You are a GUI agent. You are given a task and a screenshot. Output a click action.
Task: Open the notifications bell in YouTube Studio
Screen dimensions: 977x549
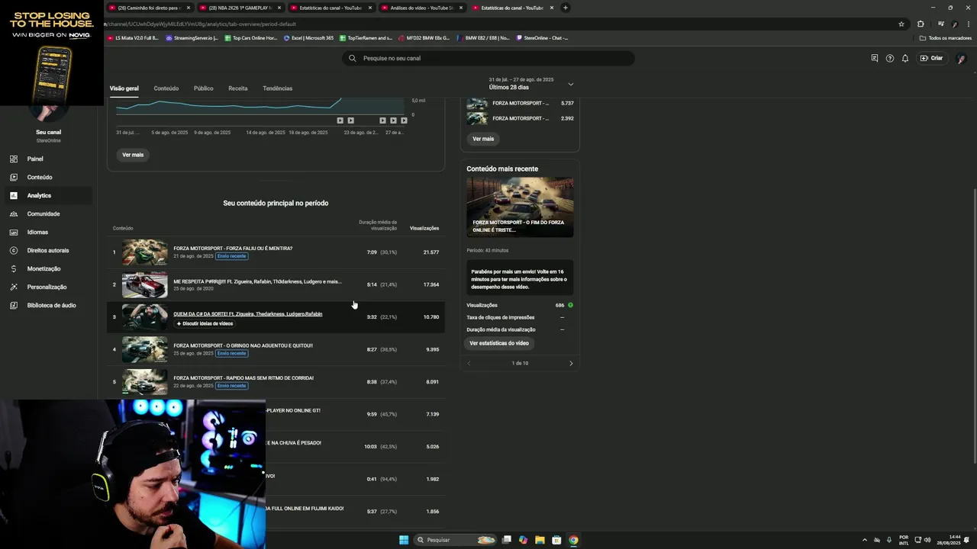905,58
